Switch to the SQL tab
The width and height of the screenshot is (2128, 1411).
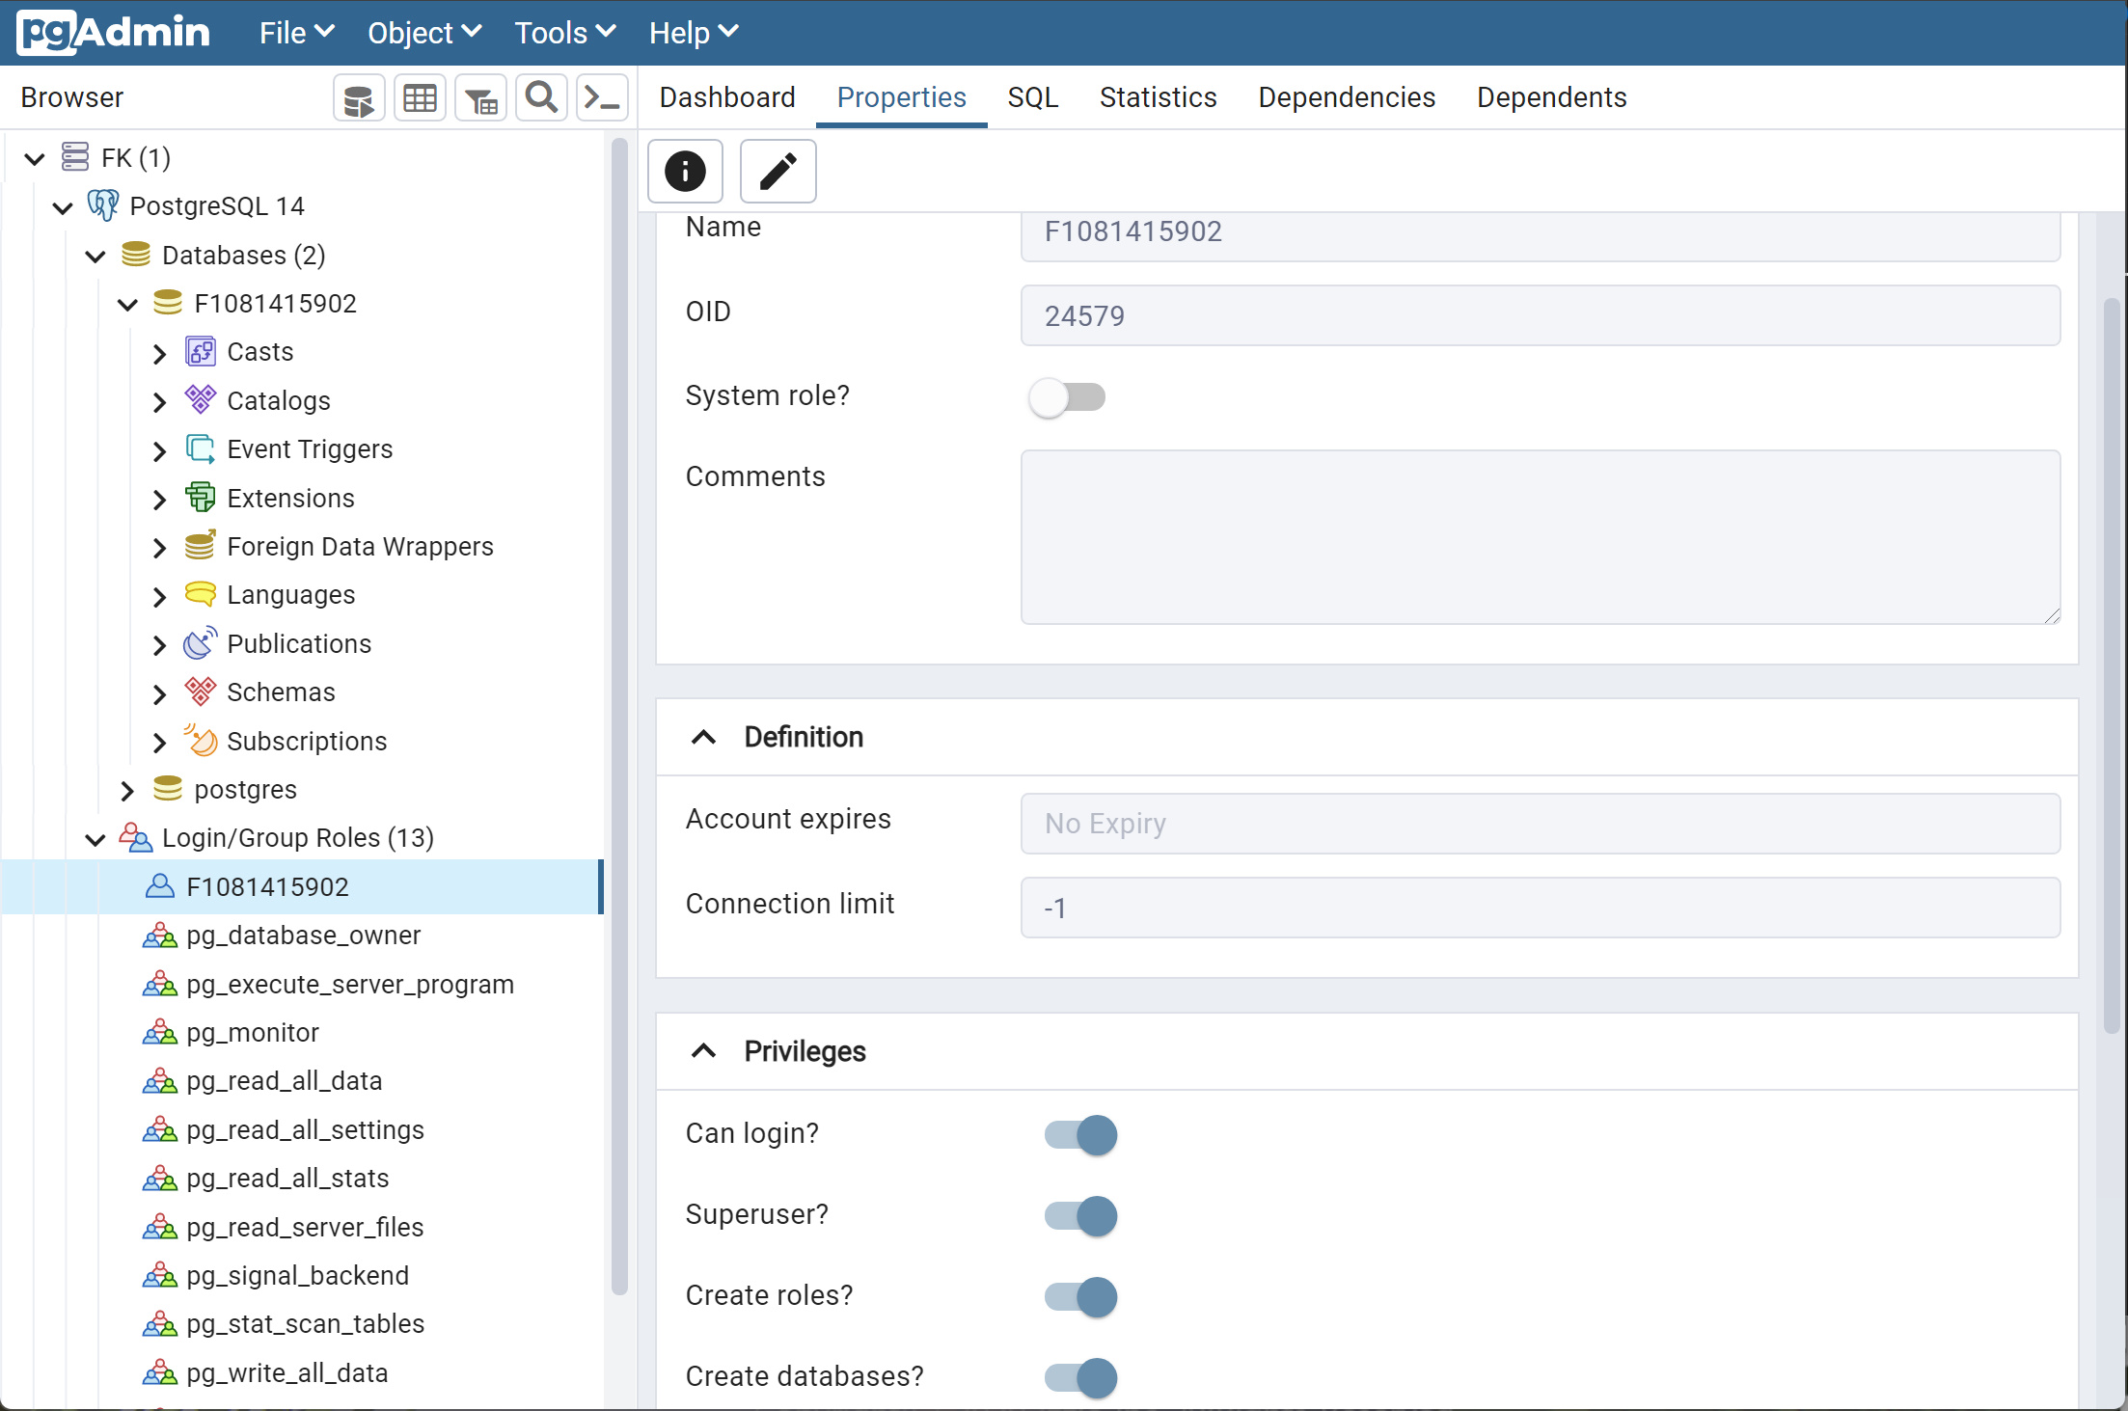(1032, 97)
